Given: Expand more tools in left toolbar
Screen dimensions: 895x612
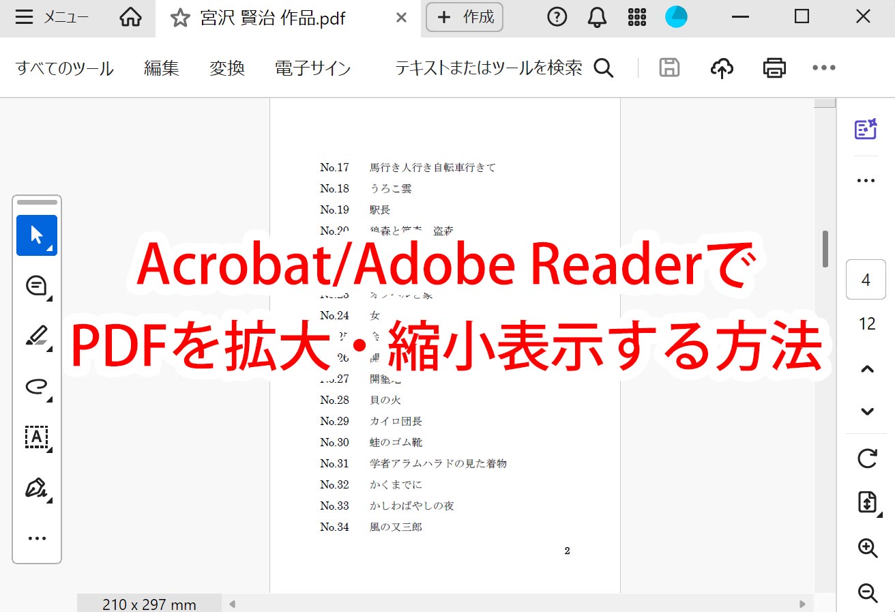Looking at the screenshot, I should tap(37, 538).
